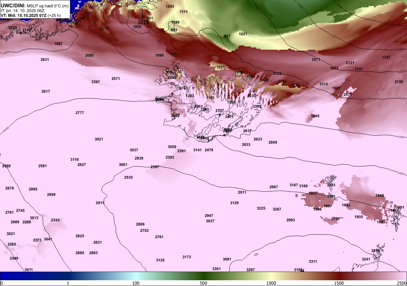Click the map value 3141
407x286 pixels.
click(197, 150)
